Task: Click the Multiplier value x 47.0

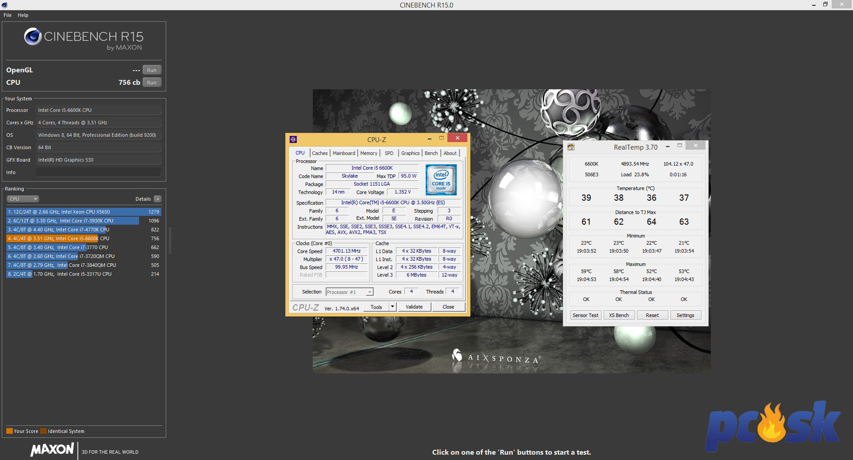Action: (347, 259)
